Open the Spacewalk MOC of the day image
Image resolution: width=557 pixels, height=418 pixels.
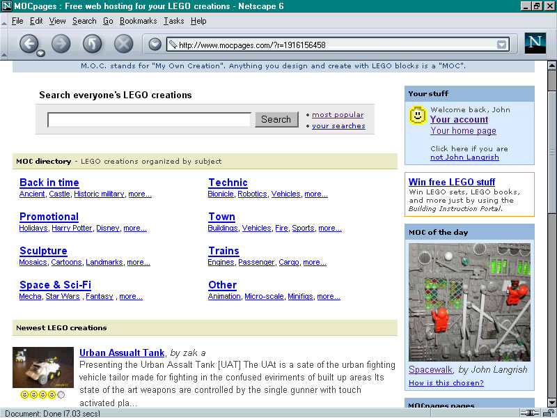click(469, 302)
